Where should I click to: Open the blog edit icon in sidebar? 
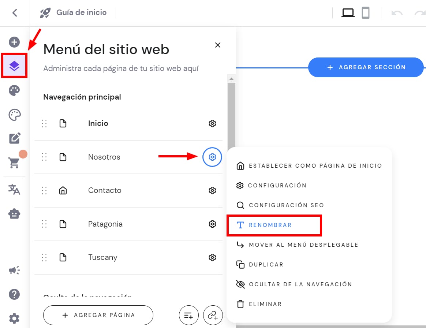click(14, 138)
